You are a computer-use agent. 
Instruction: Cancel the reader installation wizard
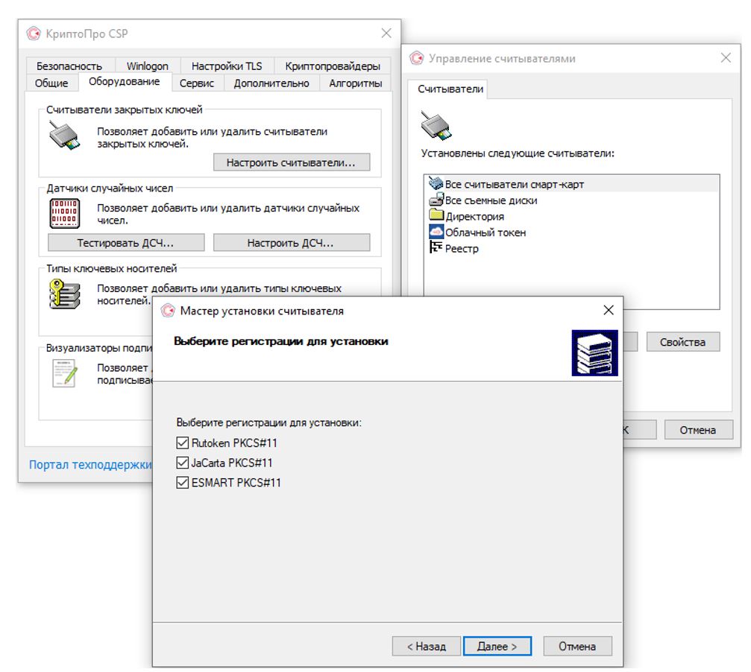[x=578, y=646]
